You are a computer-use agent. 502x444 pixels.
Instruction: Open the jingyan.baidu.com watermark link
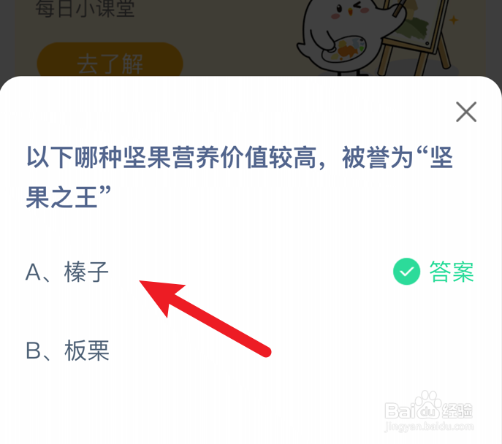[x=429, y=426]
